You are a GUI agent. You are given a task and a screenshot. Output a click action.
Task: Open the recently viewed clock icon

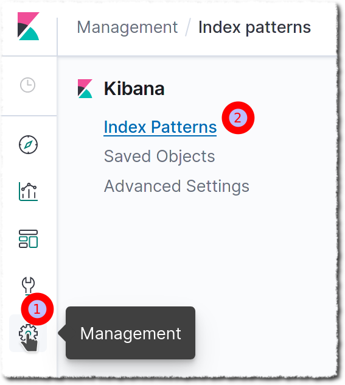tap(28, 85)
